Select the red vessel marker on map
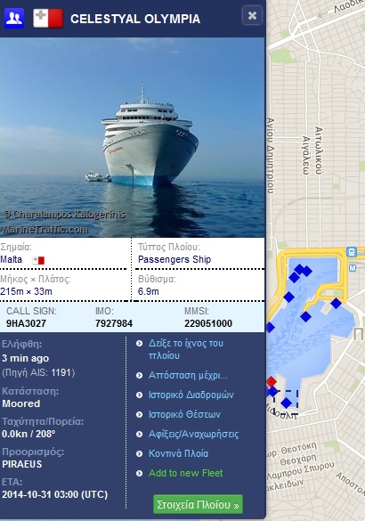Screen dimensions: 365x521 coord(272,381)
